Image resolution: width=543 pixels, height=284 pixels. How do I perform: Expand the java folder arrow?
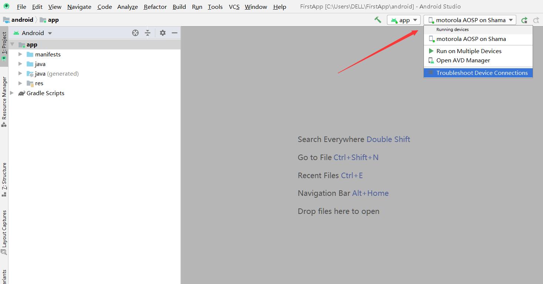[20, 64]
